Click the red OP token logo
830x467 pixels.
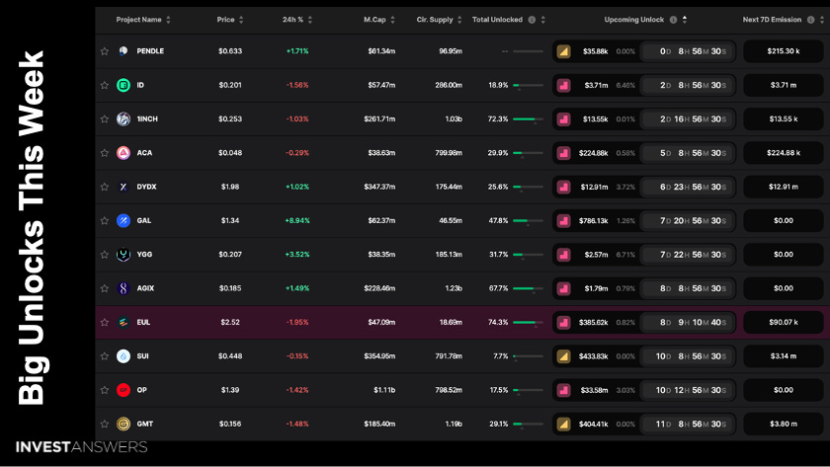[124, 390]
